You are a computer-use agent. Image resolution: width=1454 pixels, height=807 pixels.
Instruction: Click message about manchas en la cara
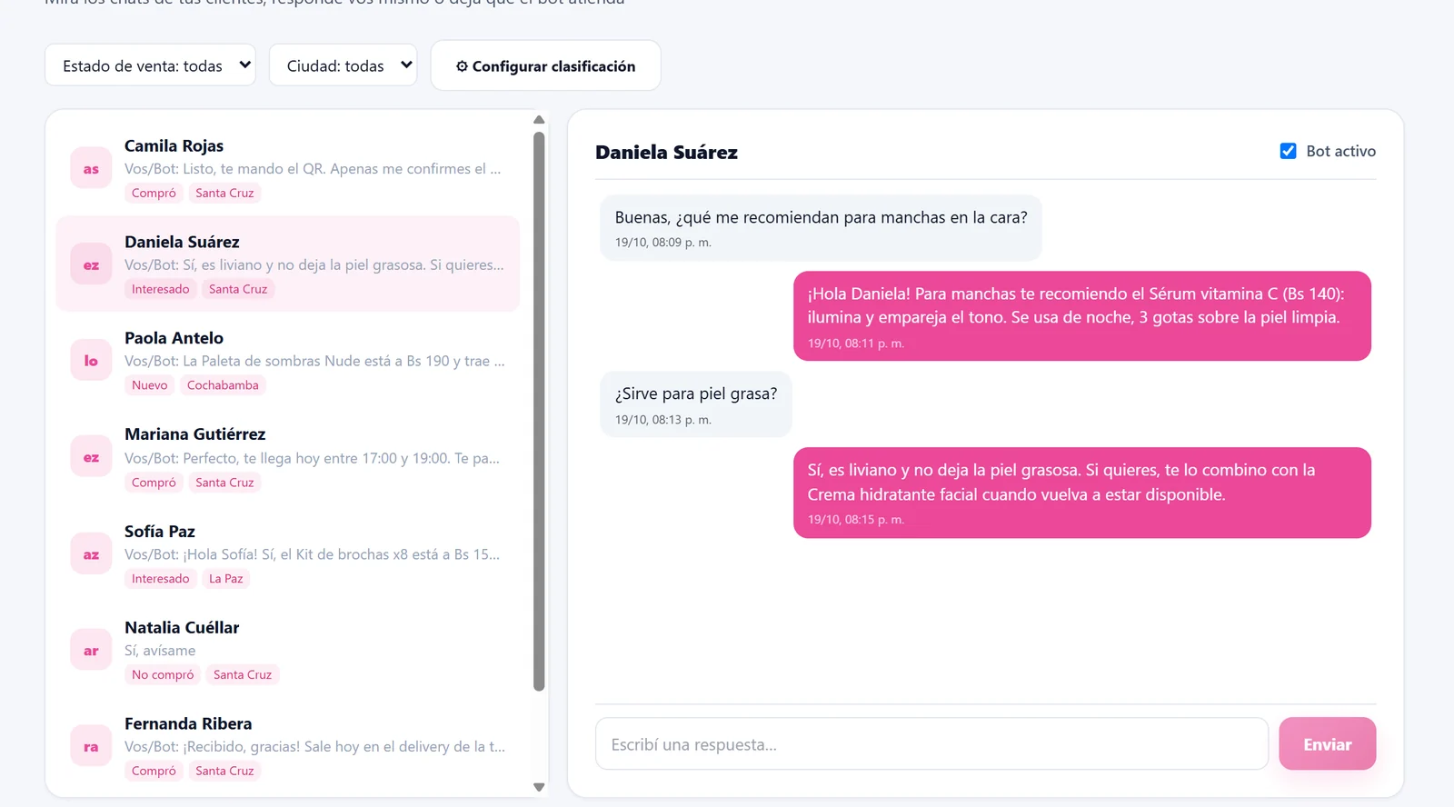coord(821,228)
